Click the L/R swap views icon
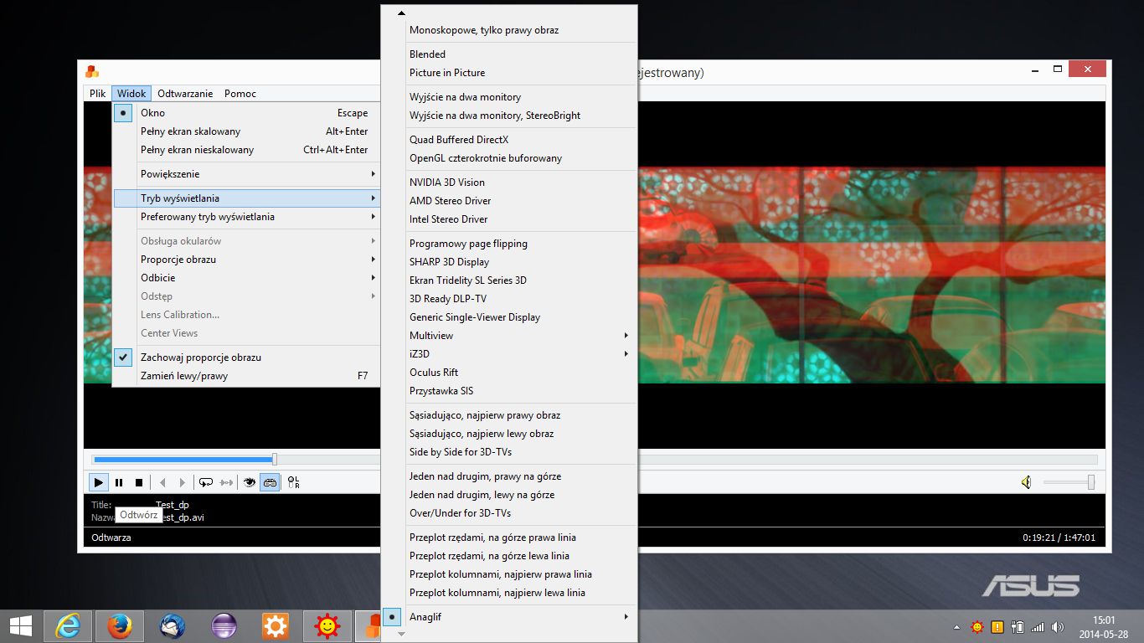Screen dimensions: 1144x643 293,482
